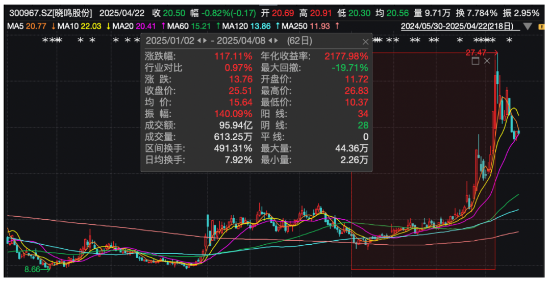551x283 pixels.
Task: Select the MA250 11.93 indicator label
Action: click(x=306, y=26)
